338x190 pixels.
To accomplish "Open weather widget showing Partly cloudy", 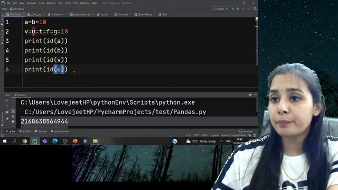I will [x=201, y=141].
